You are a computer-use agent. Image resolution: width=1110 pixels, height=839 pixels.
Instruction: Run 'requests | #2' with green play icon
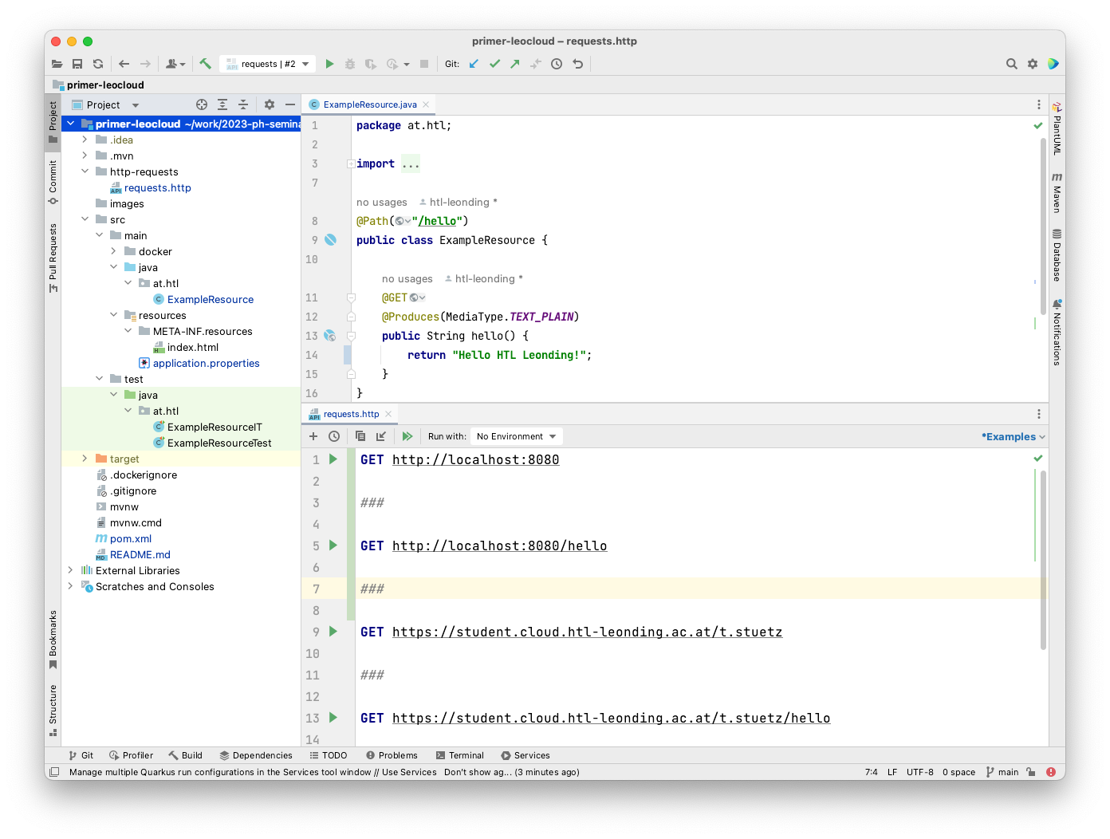[329, 64]
